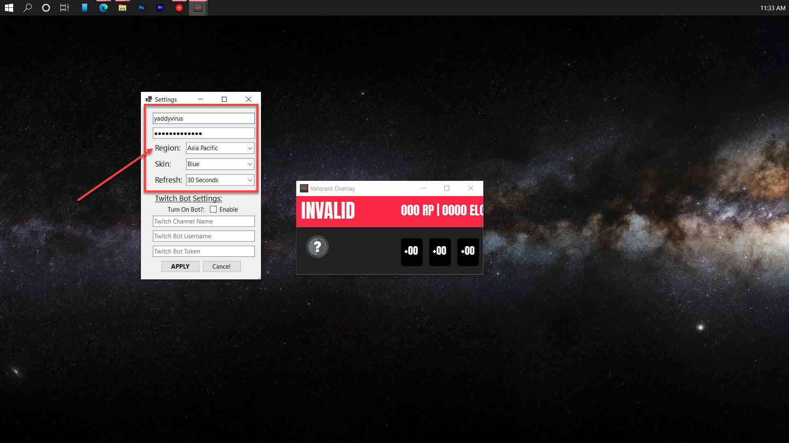Open the red play-button app in taskbar
The image size is (789, 443).
pyautogui.click(x=179, y=8)
